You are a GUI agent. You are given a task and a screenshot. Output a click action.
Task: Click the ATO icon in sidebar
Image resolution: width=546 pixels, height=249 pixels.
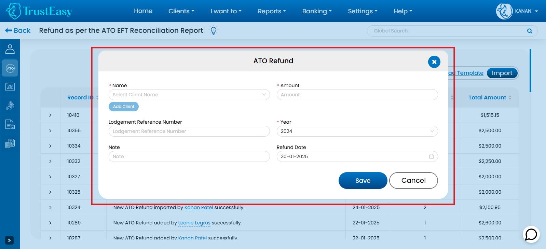[x=10, y=68]
